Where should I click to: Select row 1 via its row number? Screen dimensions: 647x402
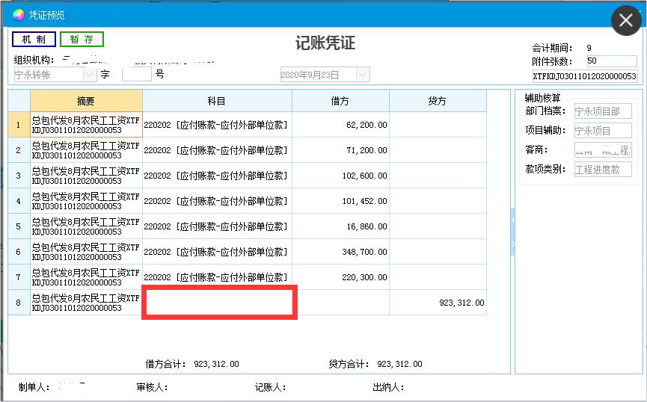point(19,125)
